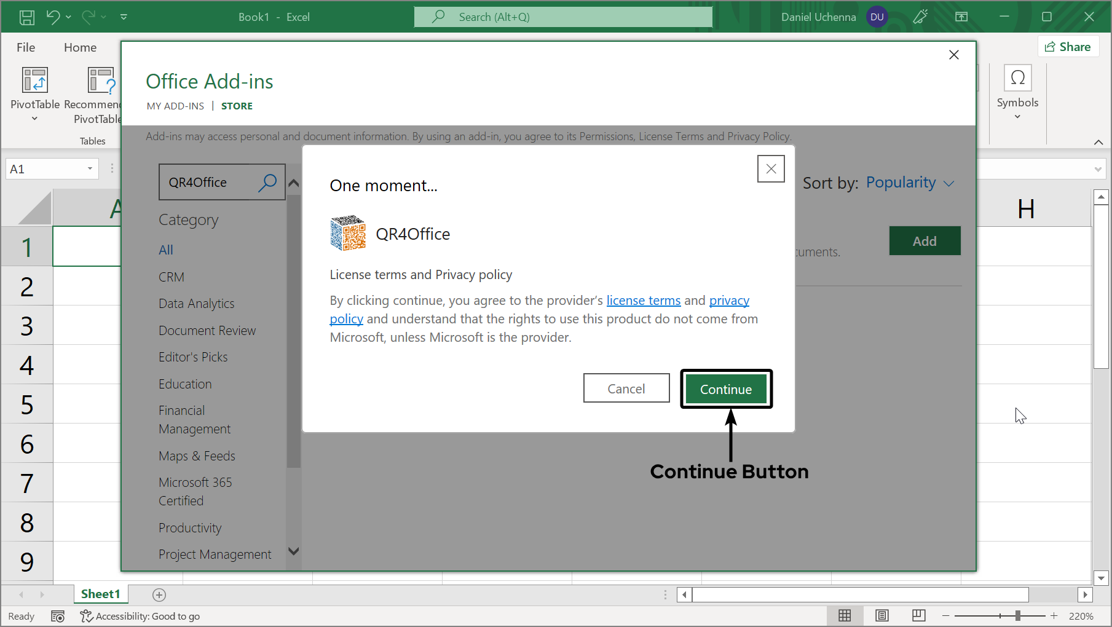This screenshot has height=627, width=1112.
Task: Click the Undo arrow icon
Action: [x=53, y=17]
